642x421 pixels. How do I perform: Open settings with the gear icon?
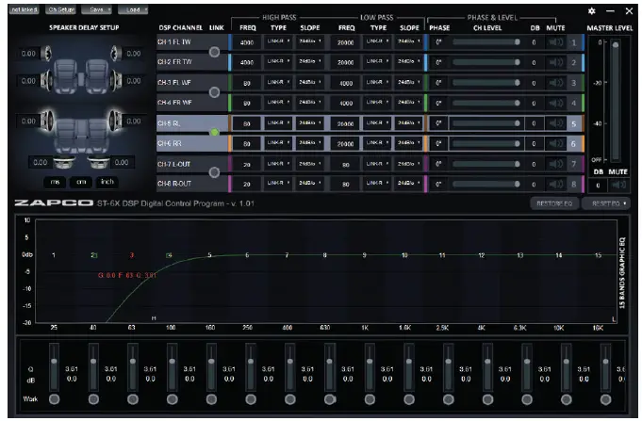pos(592,11)
